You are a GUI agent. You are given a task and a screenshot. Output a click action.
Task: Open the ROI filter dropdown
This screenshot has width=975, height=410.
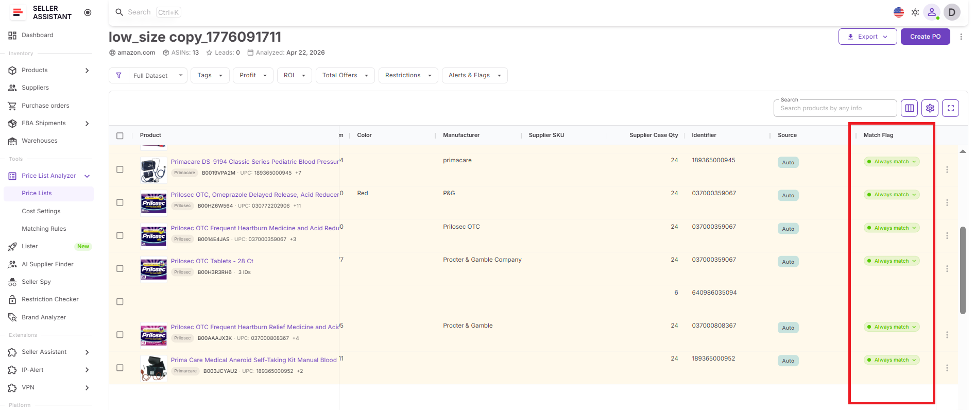(x=295, y=75)
